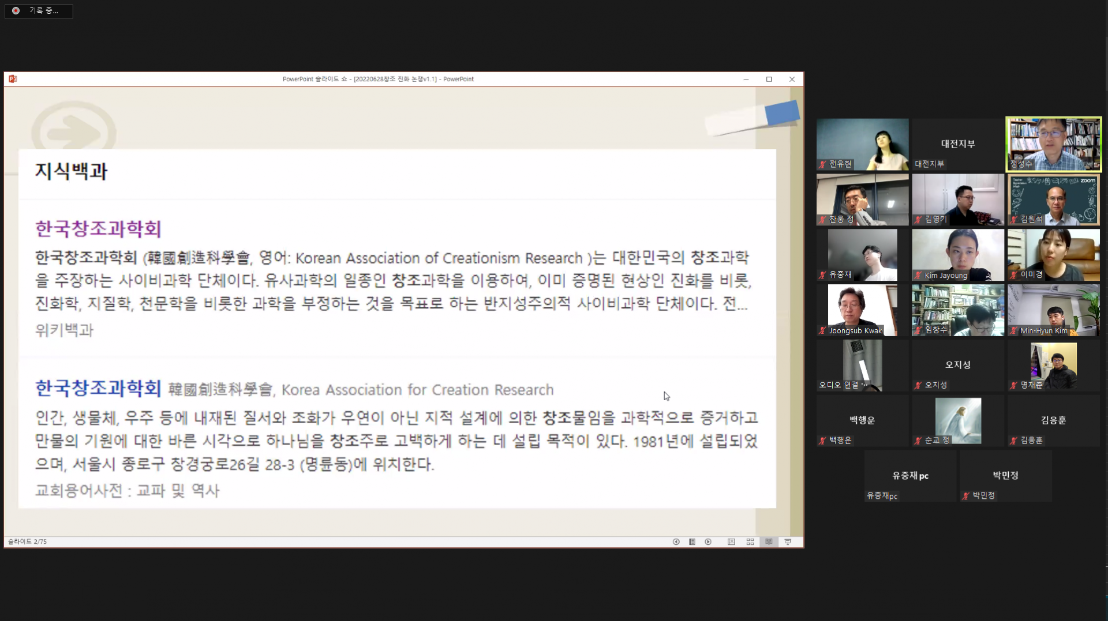Viewport: 1108px width, 621px height.
Task: Select the 오디오 연결 participant tile
Action: point(862,366)
